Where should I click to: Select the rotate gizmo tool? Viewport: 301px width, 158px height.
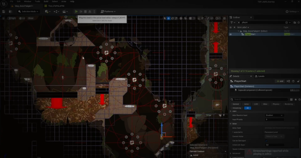[172, 18]
